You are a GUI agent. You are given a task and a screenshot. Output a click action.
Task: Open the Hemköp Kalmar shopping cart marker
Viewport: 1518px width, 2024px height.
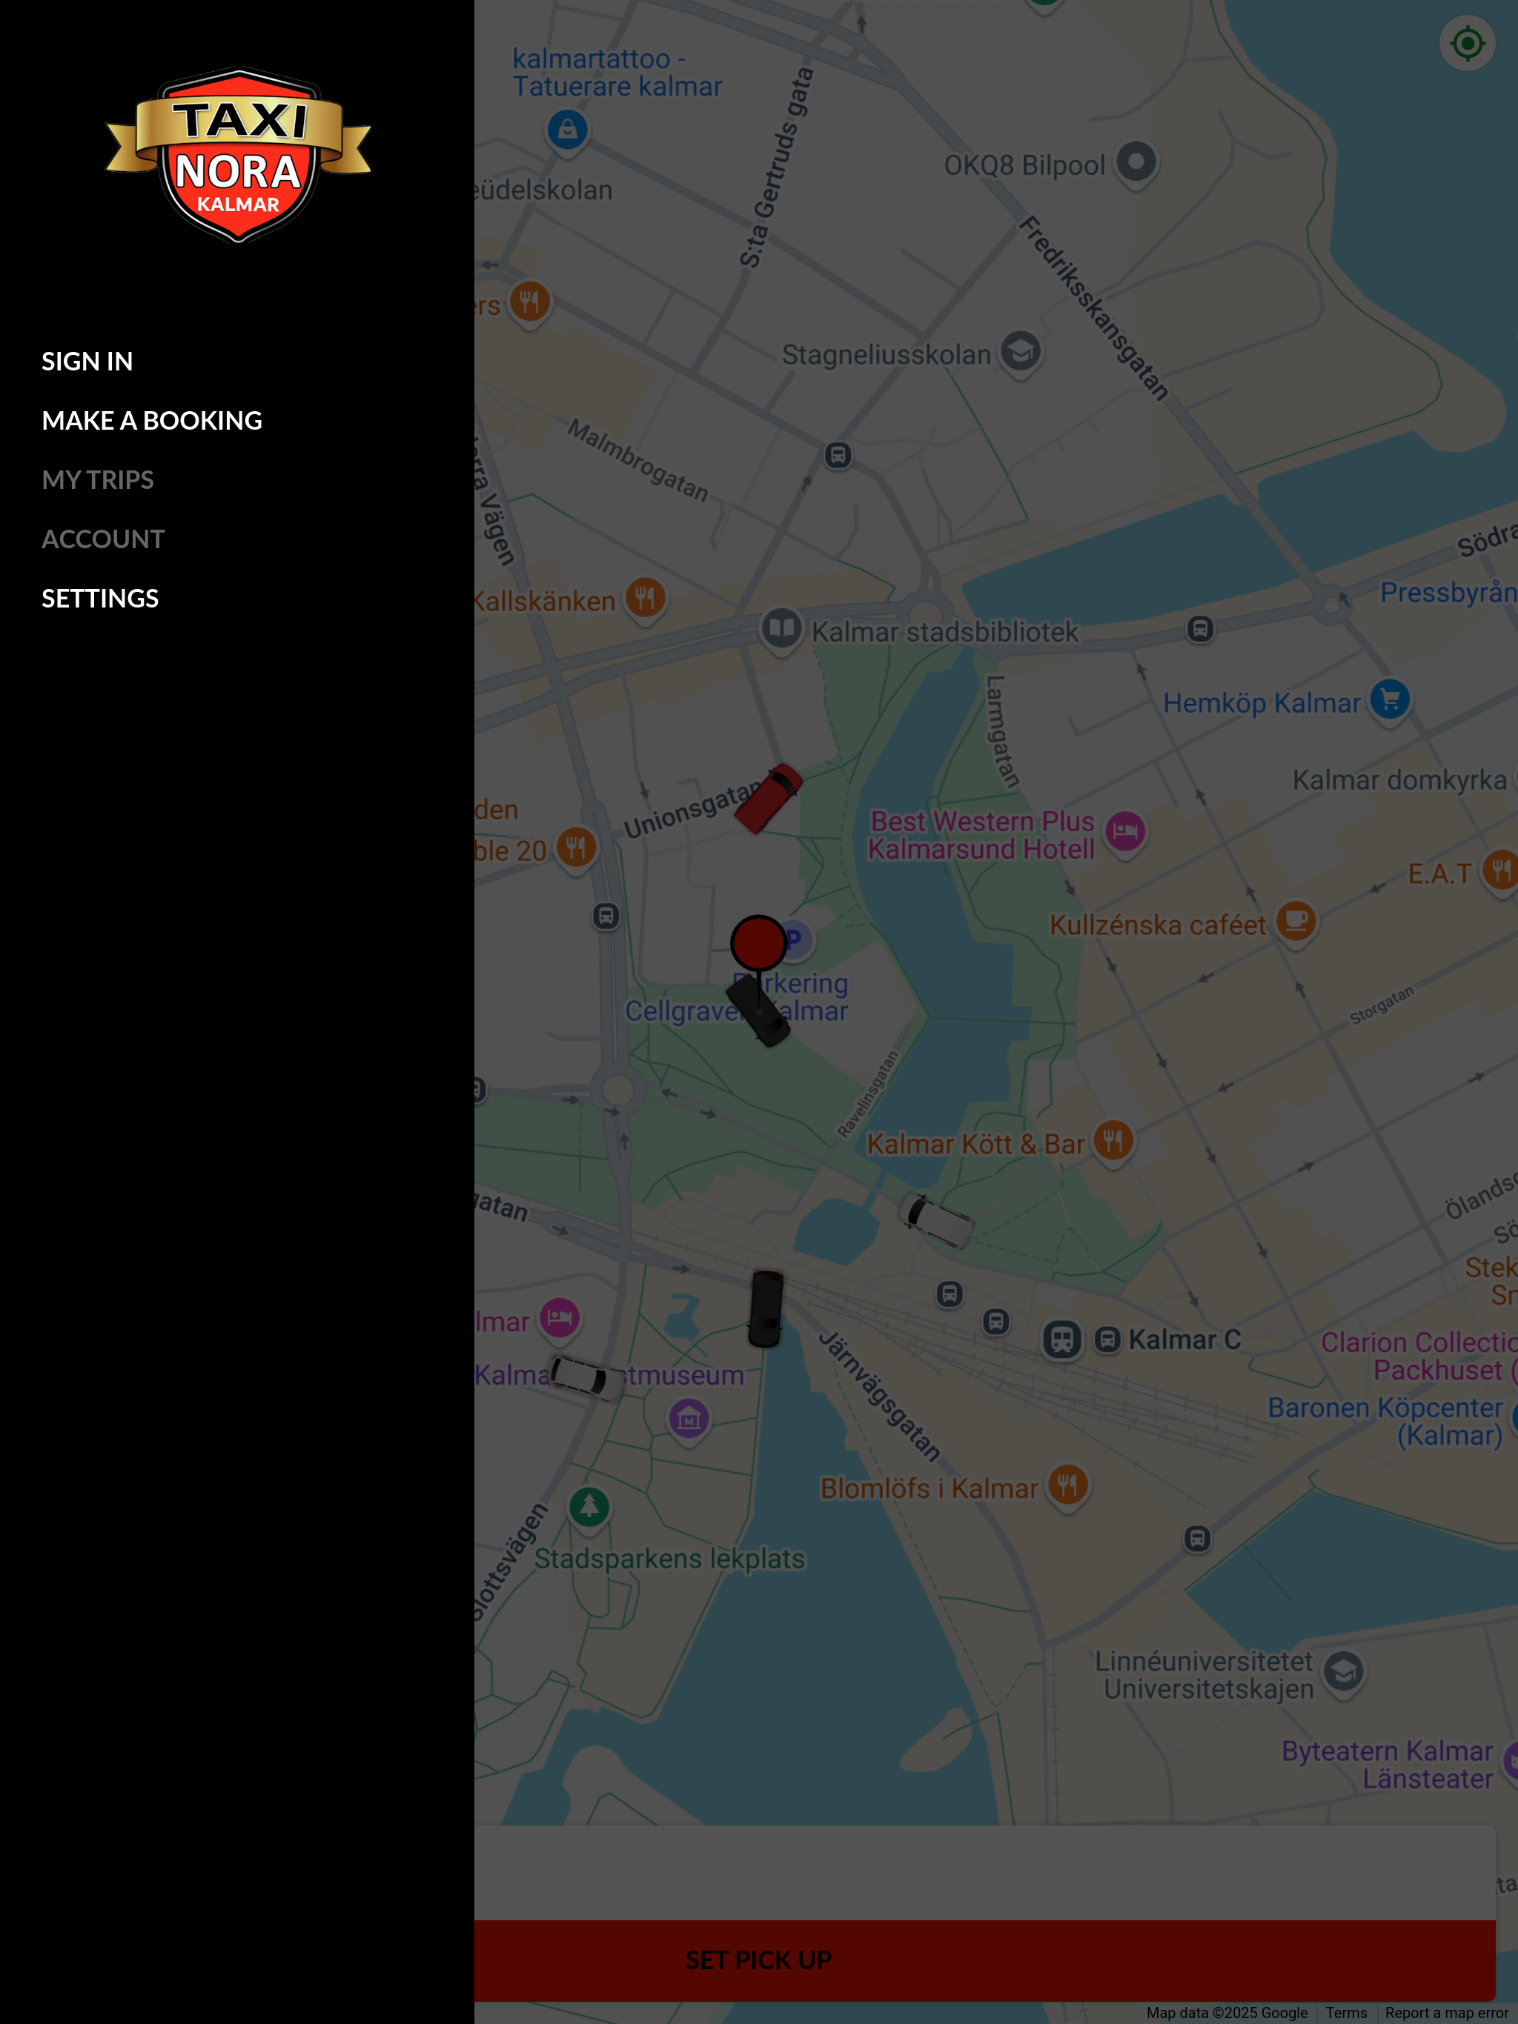point(1390,700)
